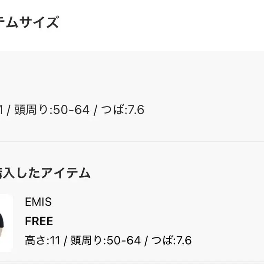Tap the 購入したアイテム section header

[x=45, y=173]
